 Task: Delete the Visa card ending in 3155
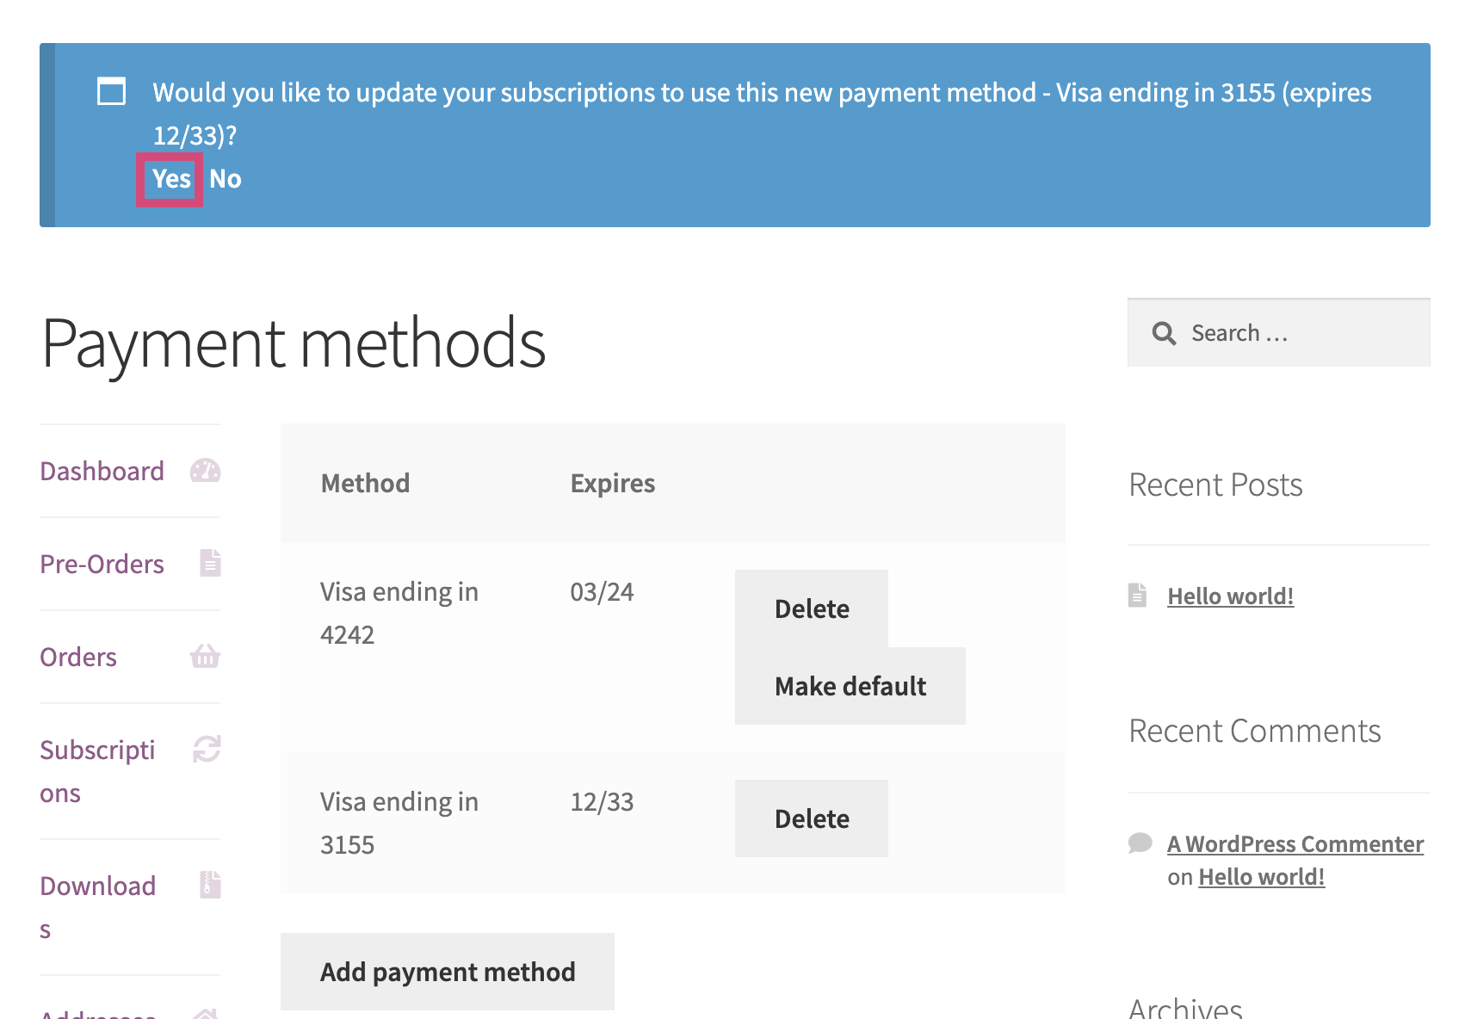tap(811, 818)
